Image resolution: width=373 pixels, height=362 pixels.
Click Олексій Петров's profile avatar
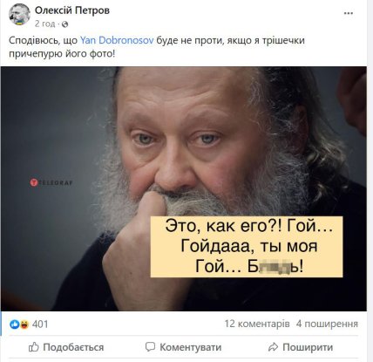(19, 14)
